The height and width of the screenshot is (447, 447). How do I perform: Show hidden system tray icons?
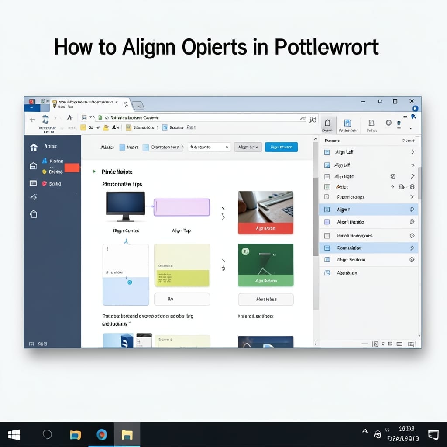coord(364,431)
